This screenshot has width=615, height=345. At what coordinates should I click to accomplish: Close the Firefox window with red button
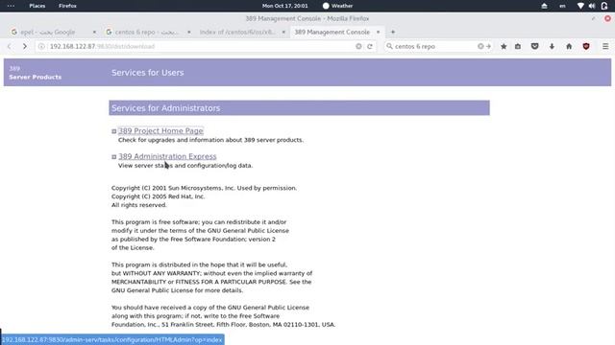pos(607,18)
